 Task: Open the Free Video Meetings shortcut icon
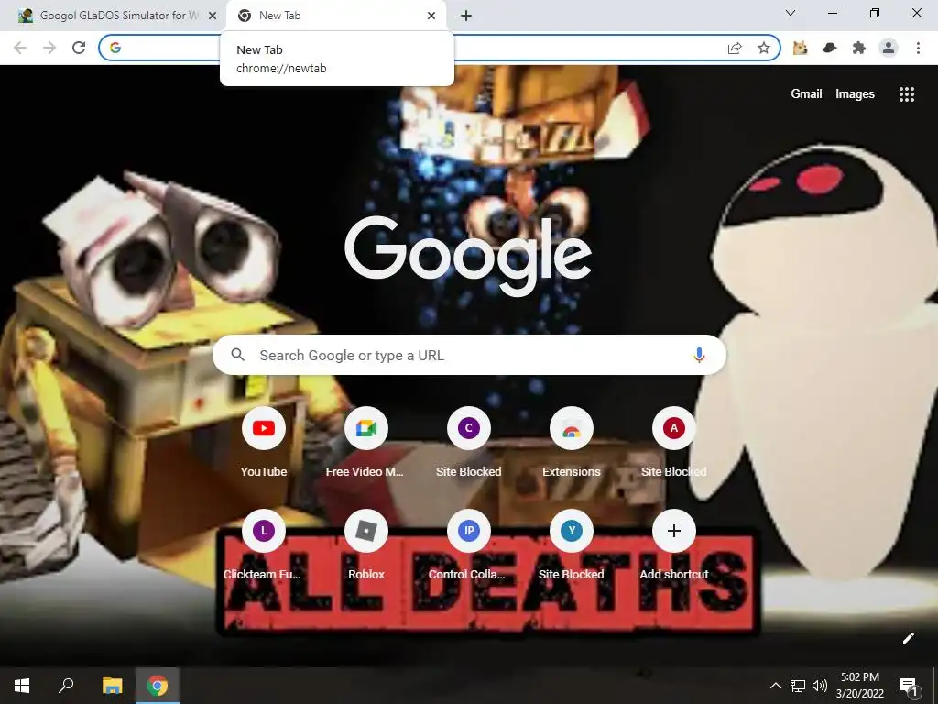point(366,428)
